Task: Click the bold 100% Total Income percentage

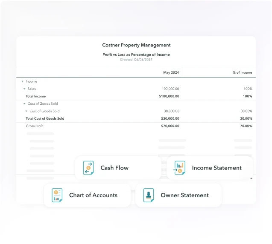Action: click(x=248, y=96)
